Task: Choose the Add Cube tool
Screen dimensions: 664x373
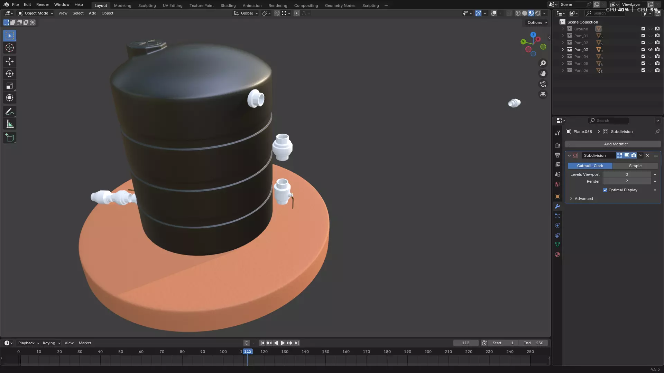Action: pyautogui.click(x=10, y=138)
